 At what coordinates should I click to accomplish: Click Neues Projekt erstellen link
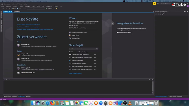coord(75,73)
